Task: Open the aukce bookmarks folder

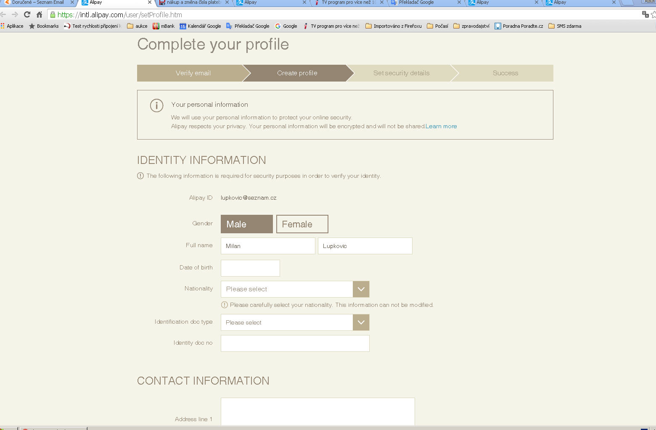Action: pyautogui.click(x=137, y=26)
